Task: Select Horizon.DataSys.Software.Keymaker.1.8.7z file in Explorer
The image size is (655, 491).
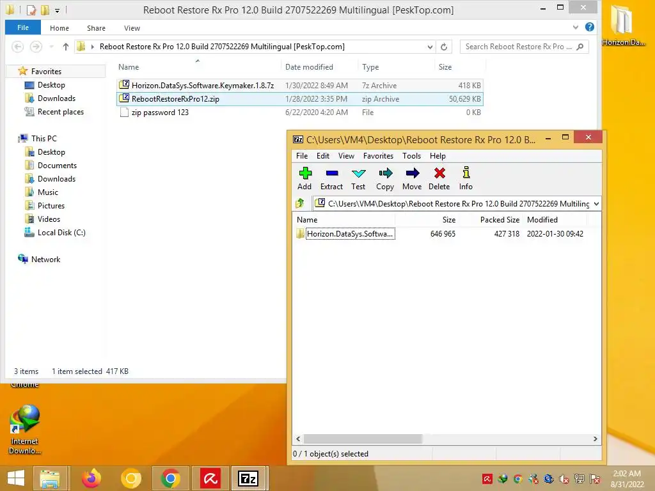Action: tap(299, 86)
